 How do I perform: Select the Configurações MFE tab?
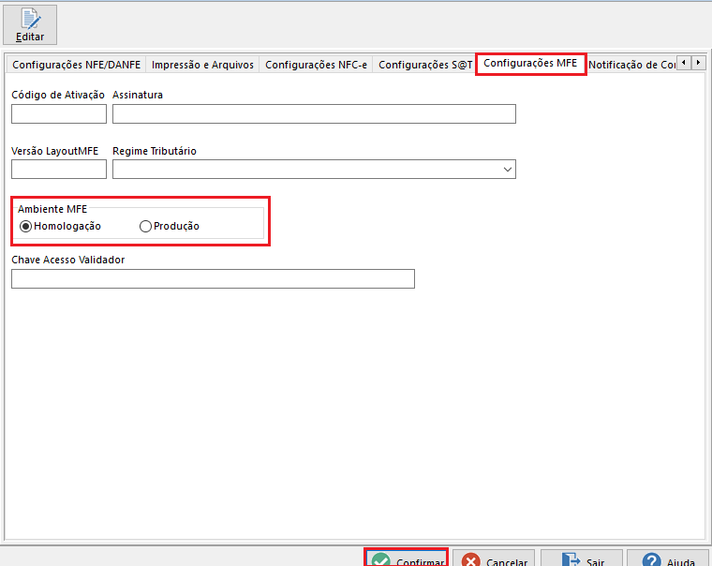[530, 63]
